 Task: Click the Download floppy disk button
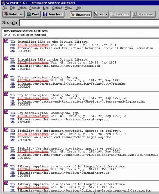pos(53,14)
